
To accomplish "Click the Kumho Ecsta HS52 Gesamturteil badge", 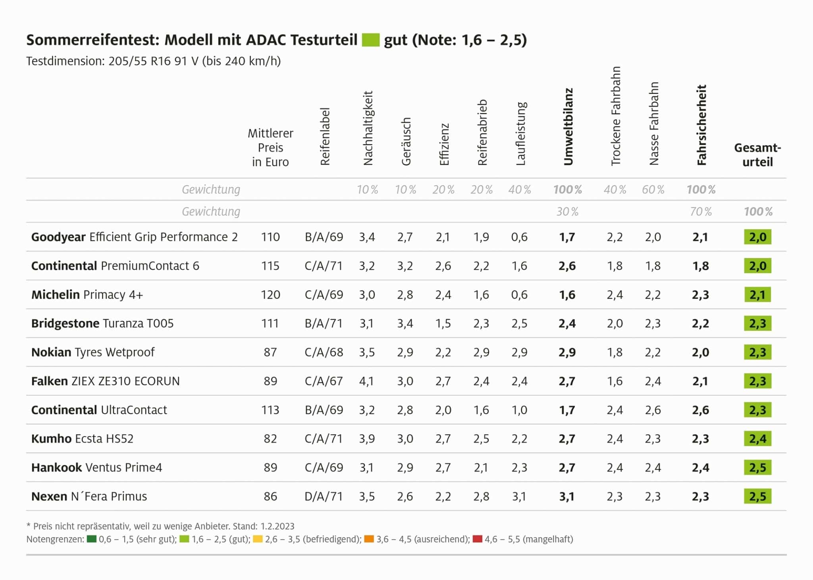I will [757, 439].
